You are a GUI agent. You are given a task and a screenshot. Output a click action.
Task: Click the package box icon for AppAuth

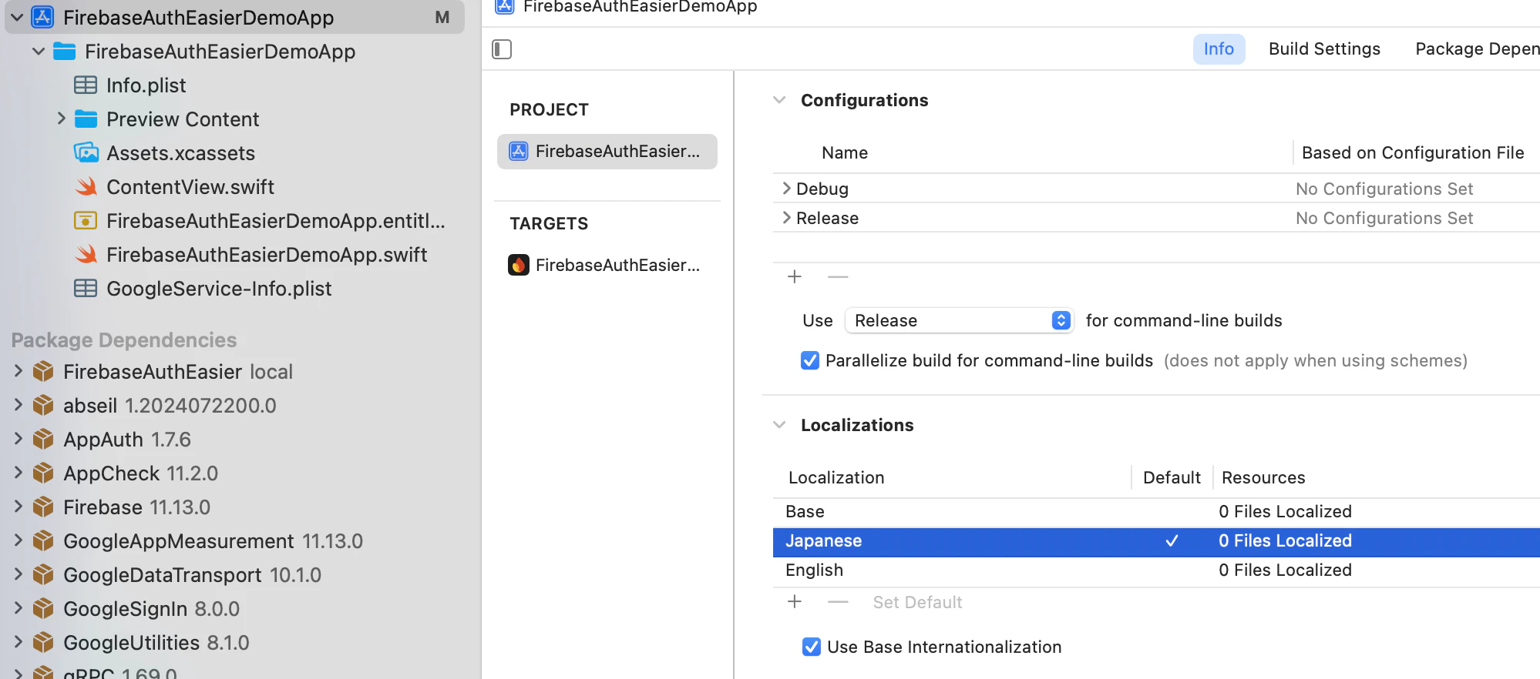[43, 440]
